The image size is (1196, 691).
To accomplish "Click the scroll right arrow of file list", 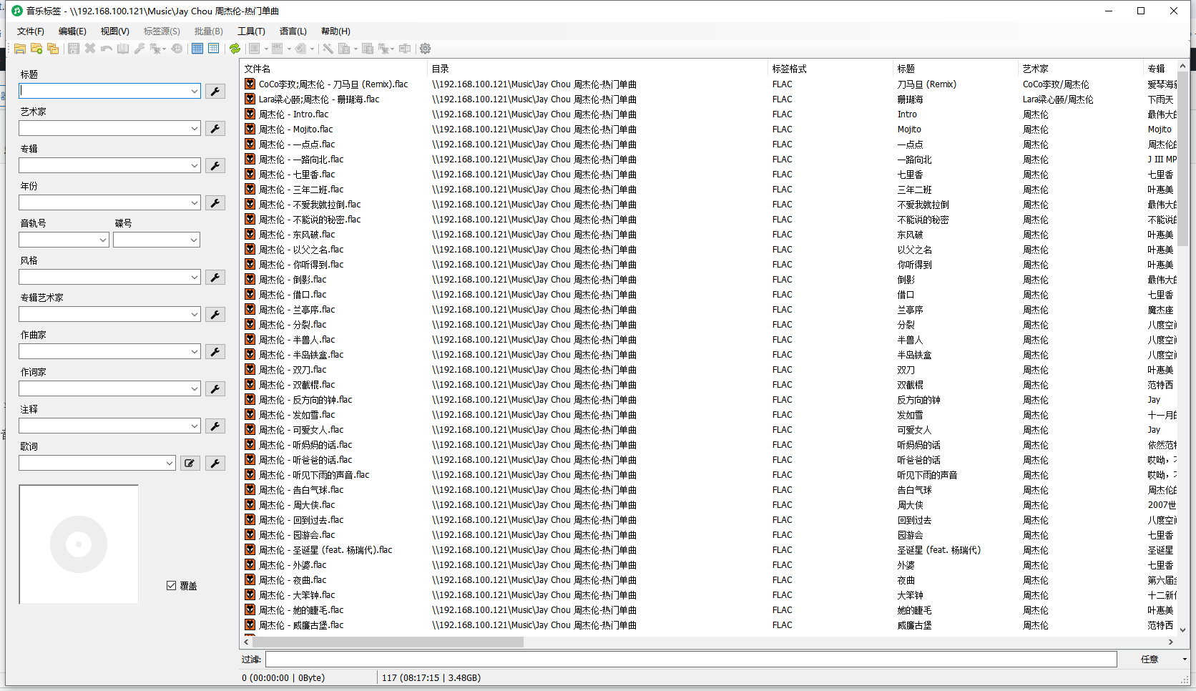I will pyautogui.click(x=1171, y=642).
